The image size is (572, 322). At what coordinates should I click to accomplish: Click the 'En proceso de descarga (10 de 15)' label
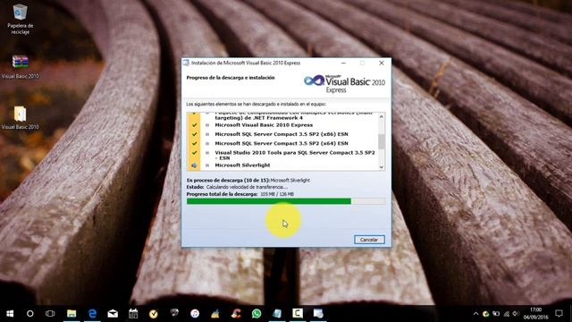228,181
